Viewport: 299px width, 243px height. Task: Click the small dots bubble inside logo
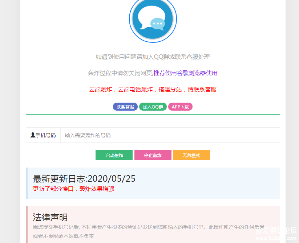click(157, 24)
